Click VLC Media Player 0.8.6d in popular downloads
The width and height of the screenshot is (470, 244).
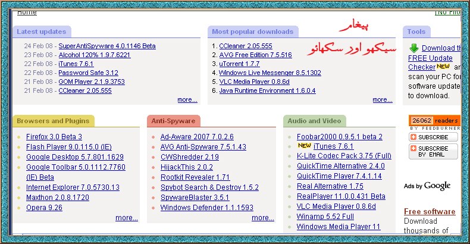[x=254, y=82]
